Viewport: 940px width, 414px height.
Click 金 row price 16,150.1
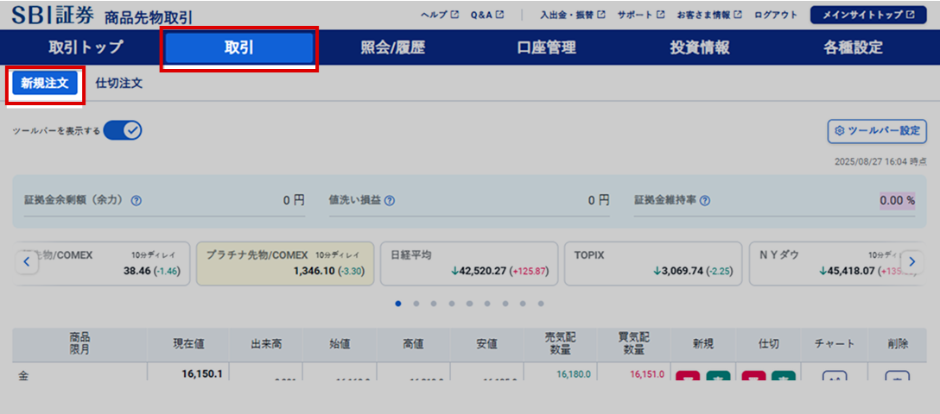[201, 374]
